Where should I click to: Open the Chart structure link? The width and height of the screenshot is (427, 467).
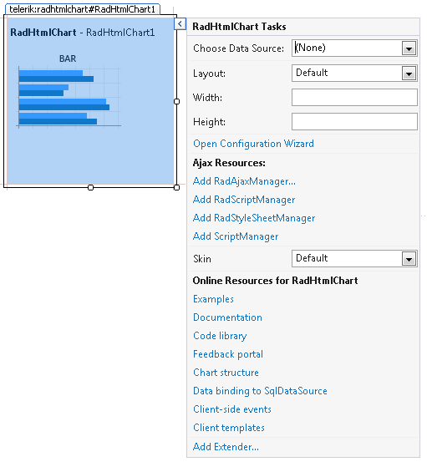[226, 373]
